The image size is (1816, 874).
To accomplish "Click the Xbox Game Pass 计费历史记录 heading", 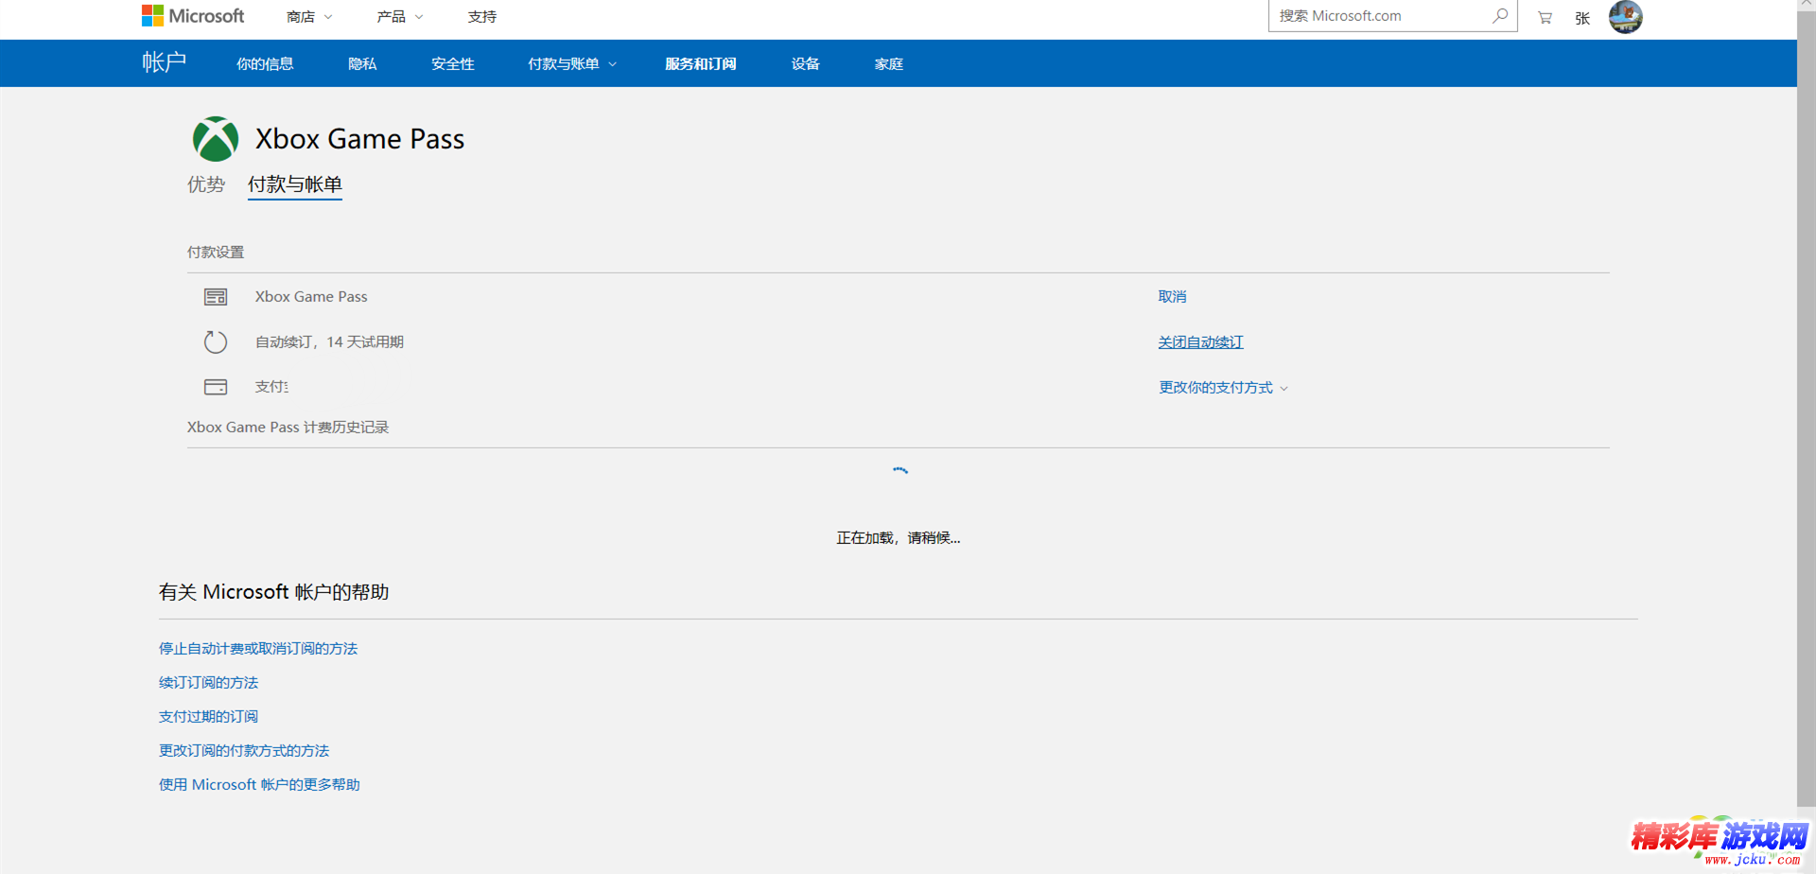I will 288,428.
